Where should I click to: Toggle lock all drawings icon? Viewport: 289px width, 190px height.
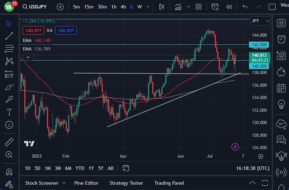9,184
